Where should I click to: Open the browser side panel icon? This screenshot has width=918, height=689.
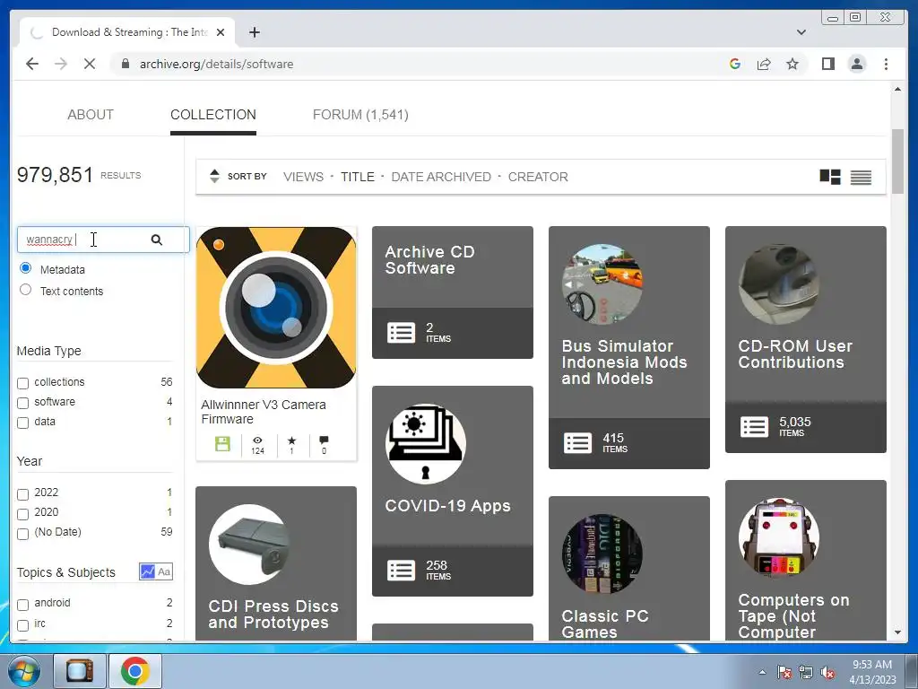click(827, 64)
